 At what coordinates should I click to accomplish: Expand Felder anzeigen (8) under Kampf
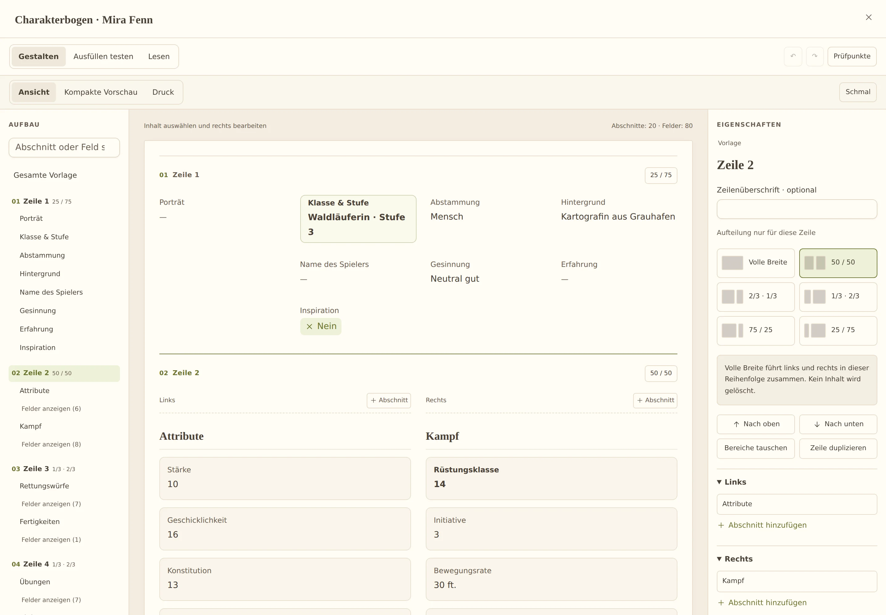[x=51, y=445]
